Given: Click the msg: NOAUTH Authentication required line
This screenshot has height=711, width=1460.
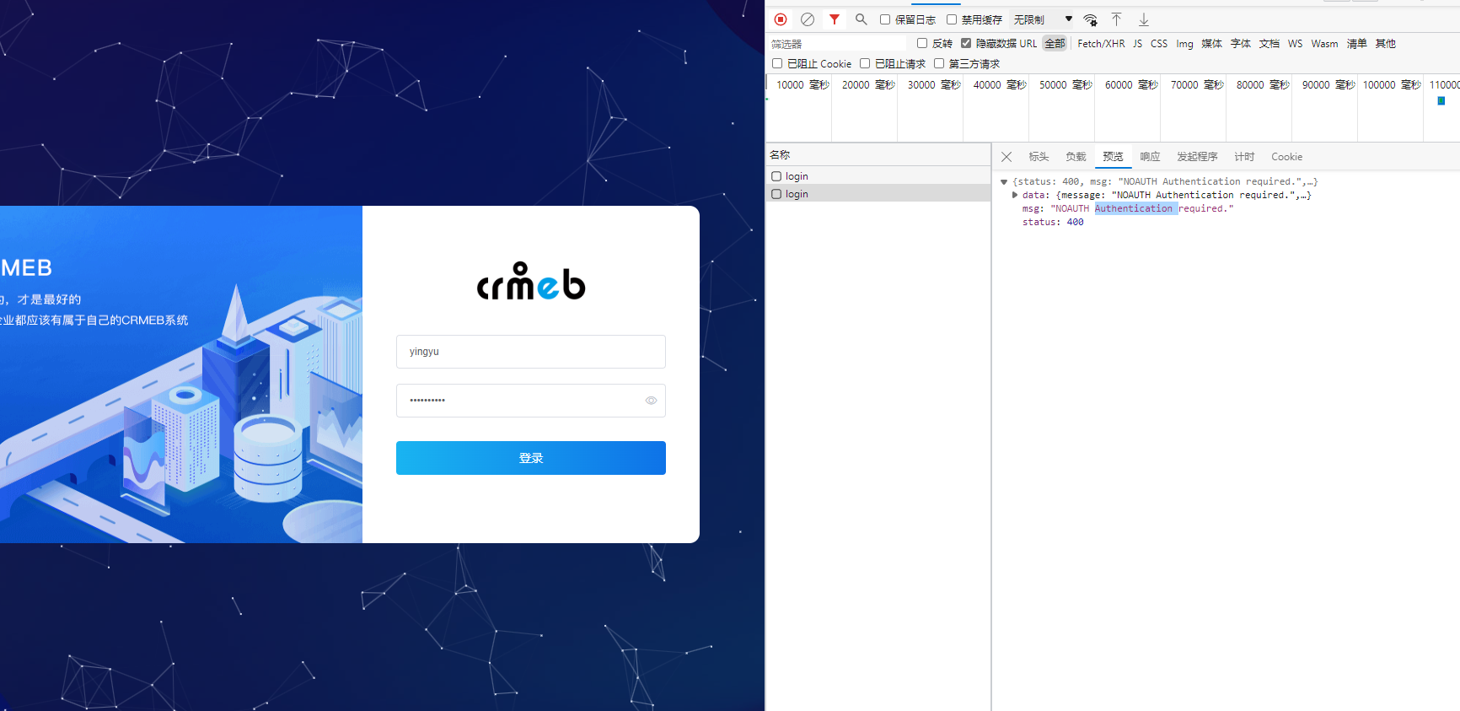Looking at the screenshot, I should pos(1128,208).
